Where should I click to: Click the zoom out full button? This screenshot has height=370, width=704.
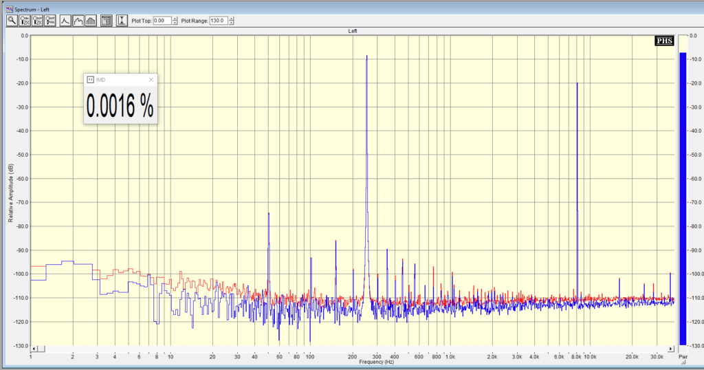(50, 21)
